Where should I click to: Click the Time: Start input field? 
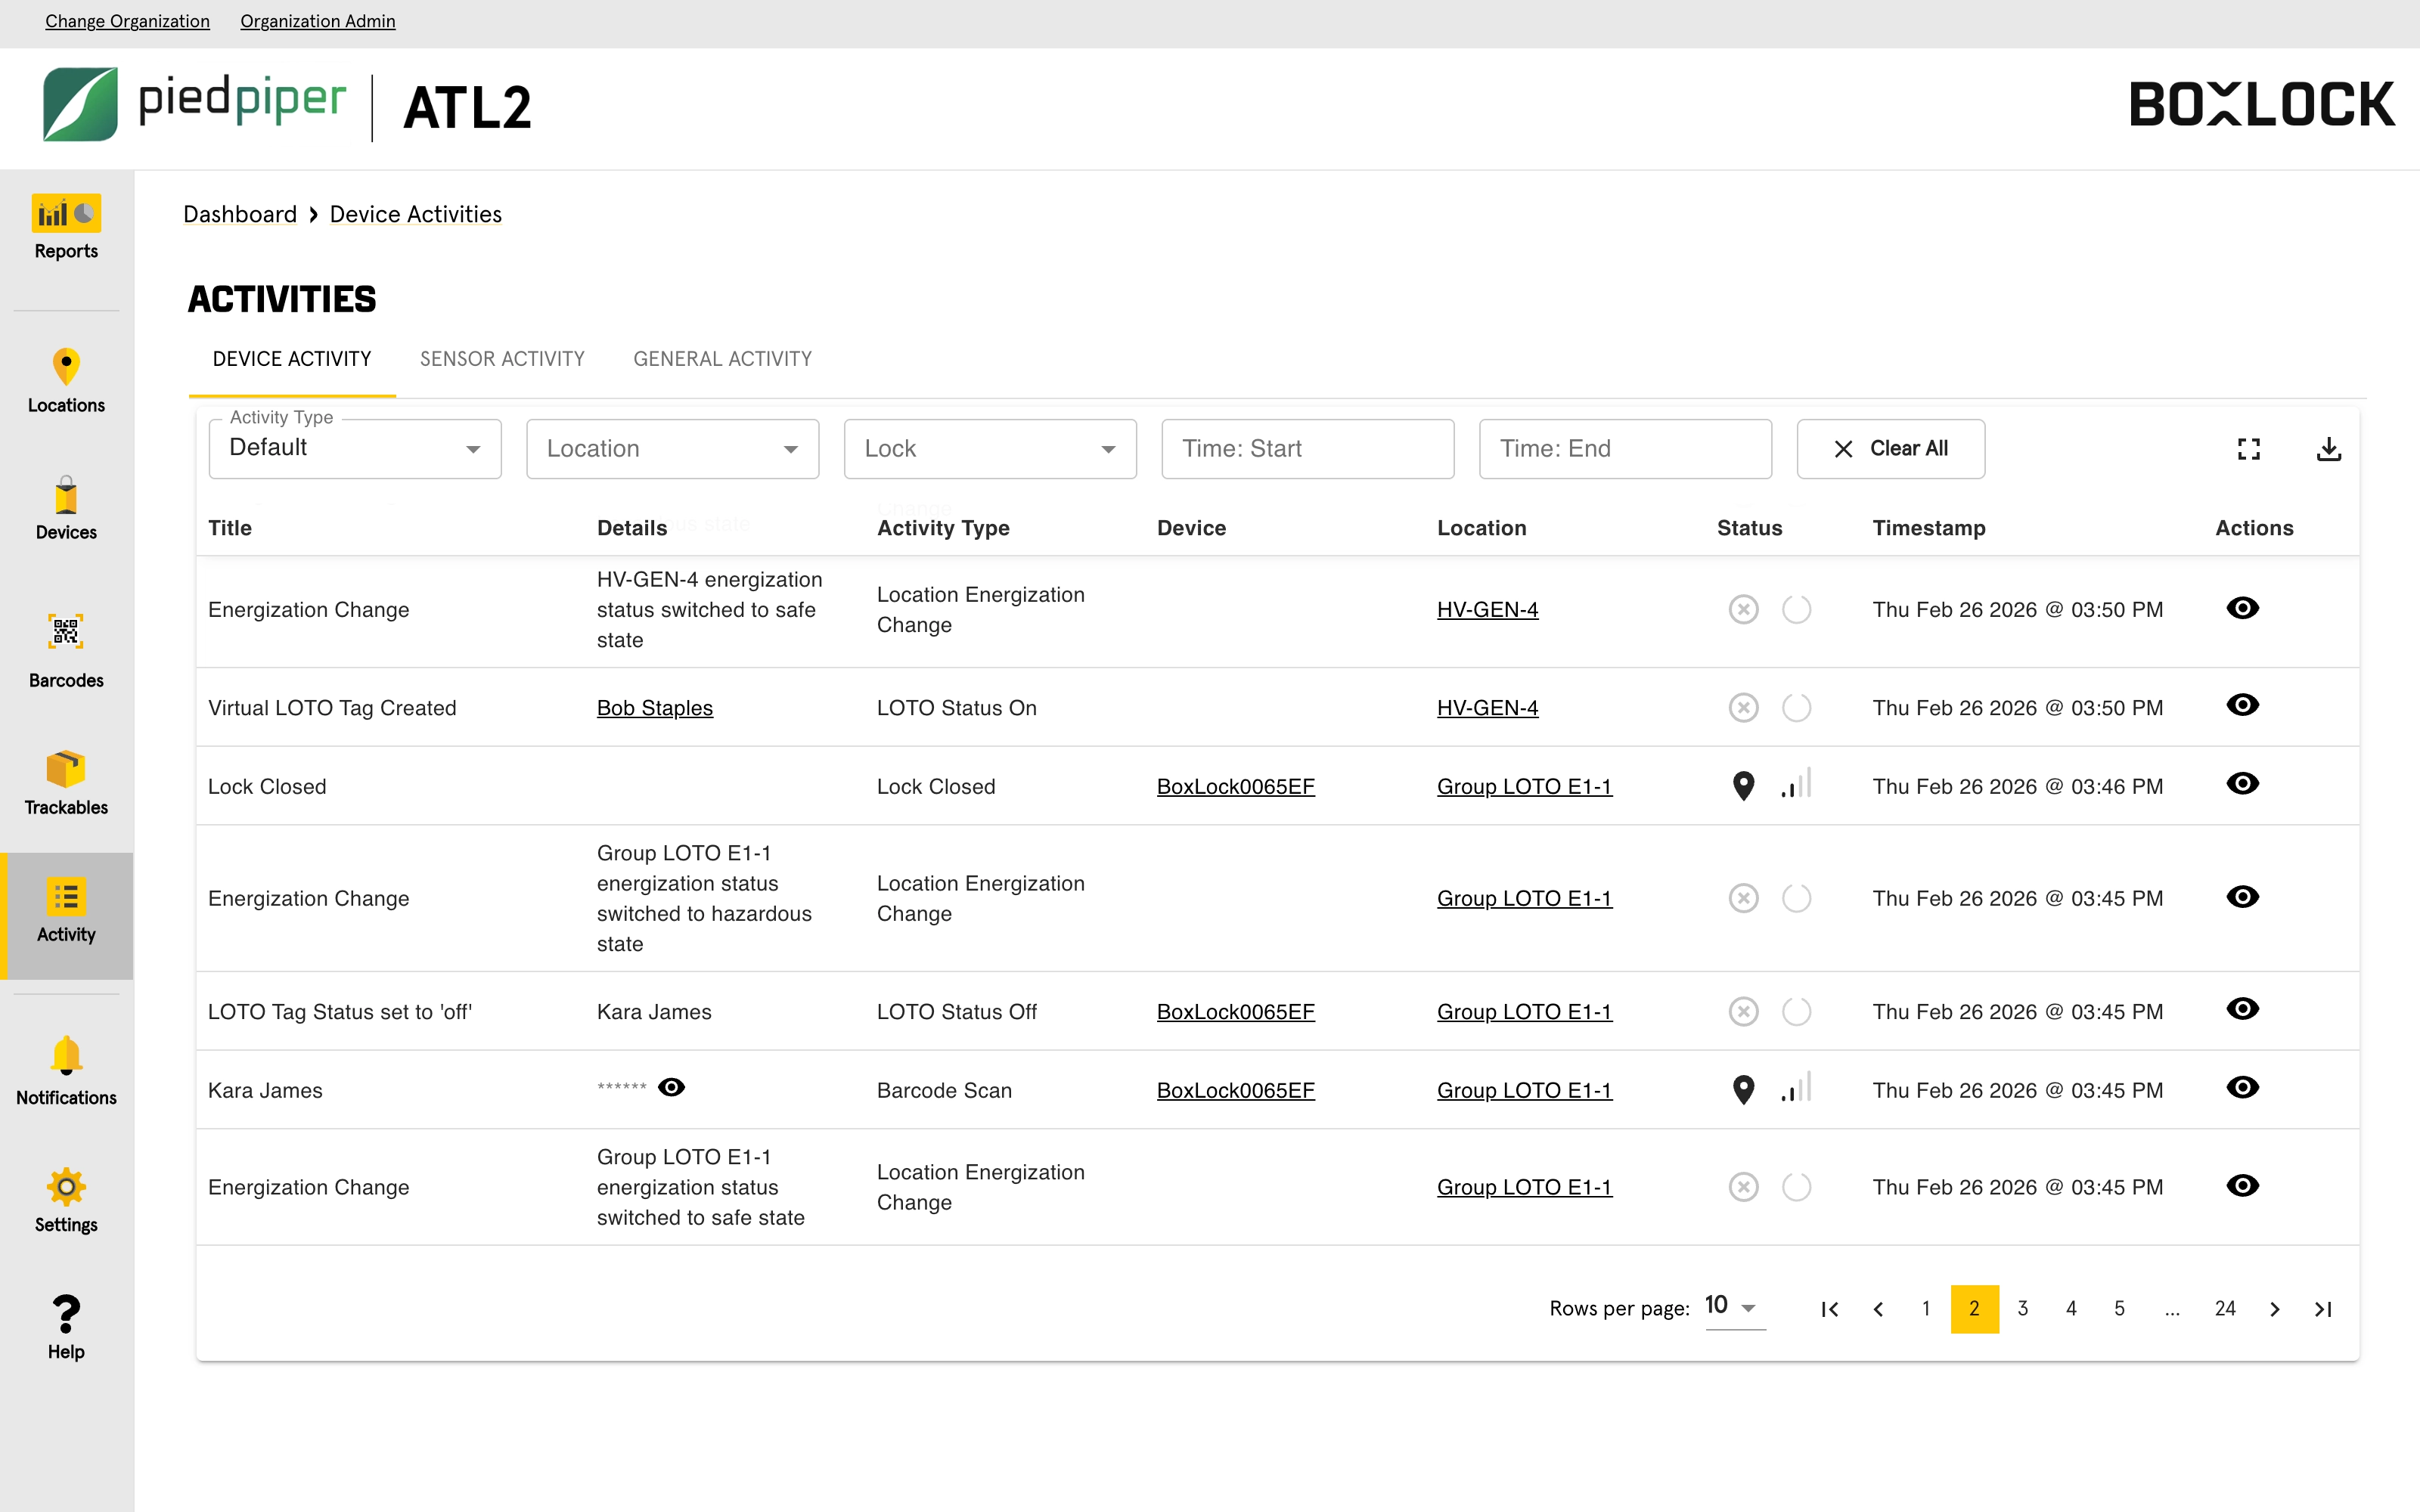1307,449
